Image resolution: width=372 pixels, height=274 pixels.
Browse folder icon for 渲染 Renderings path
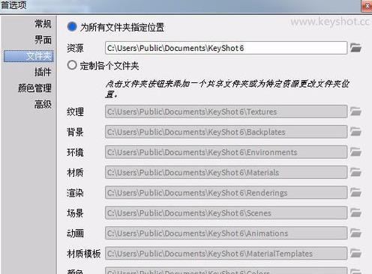[x=355, y=192]
